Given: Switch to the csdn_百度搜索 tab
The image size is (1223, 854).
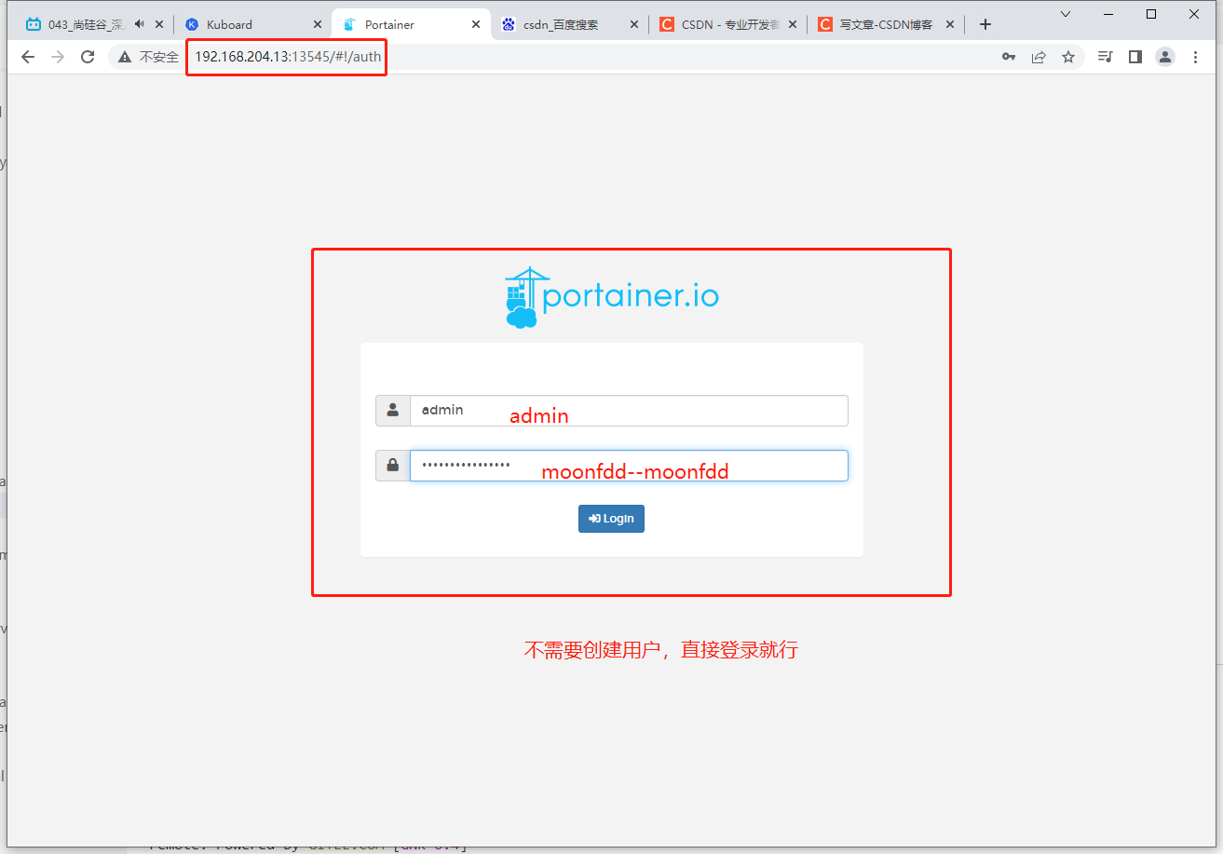Looking at the screenshot, I should point(569,24).
